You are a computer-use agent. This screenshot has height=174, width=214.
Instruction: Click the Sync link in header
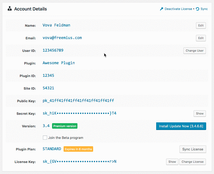point(204,9)
